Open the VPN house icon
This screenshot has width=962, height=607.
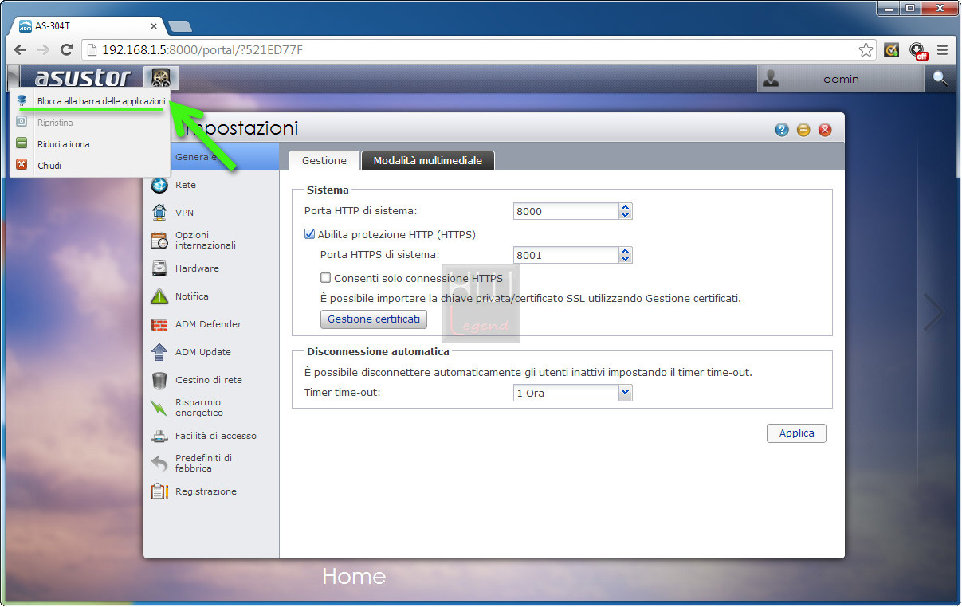click(x=159, y=213)
